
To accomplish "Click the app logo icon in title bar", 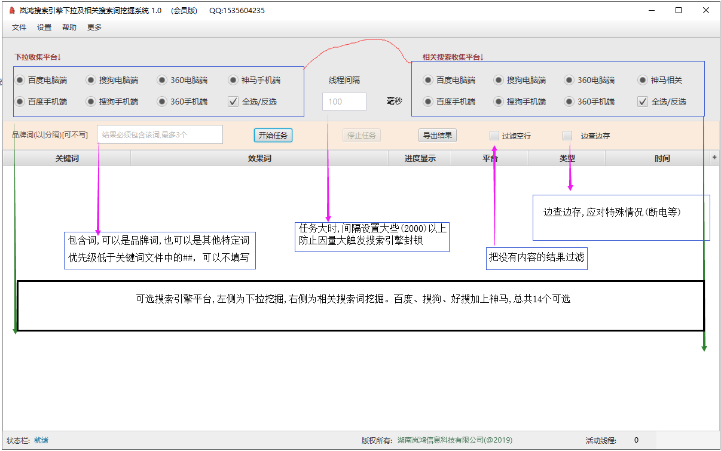I will [x=11, y=11].
